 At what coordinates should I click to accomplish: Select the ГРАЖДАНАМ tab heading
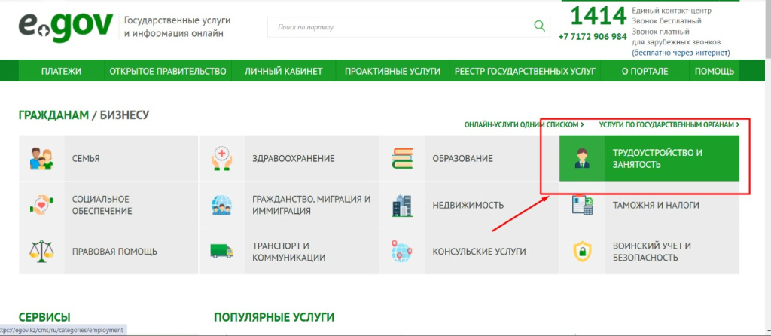tap(53, 115)
